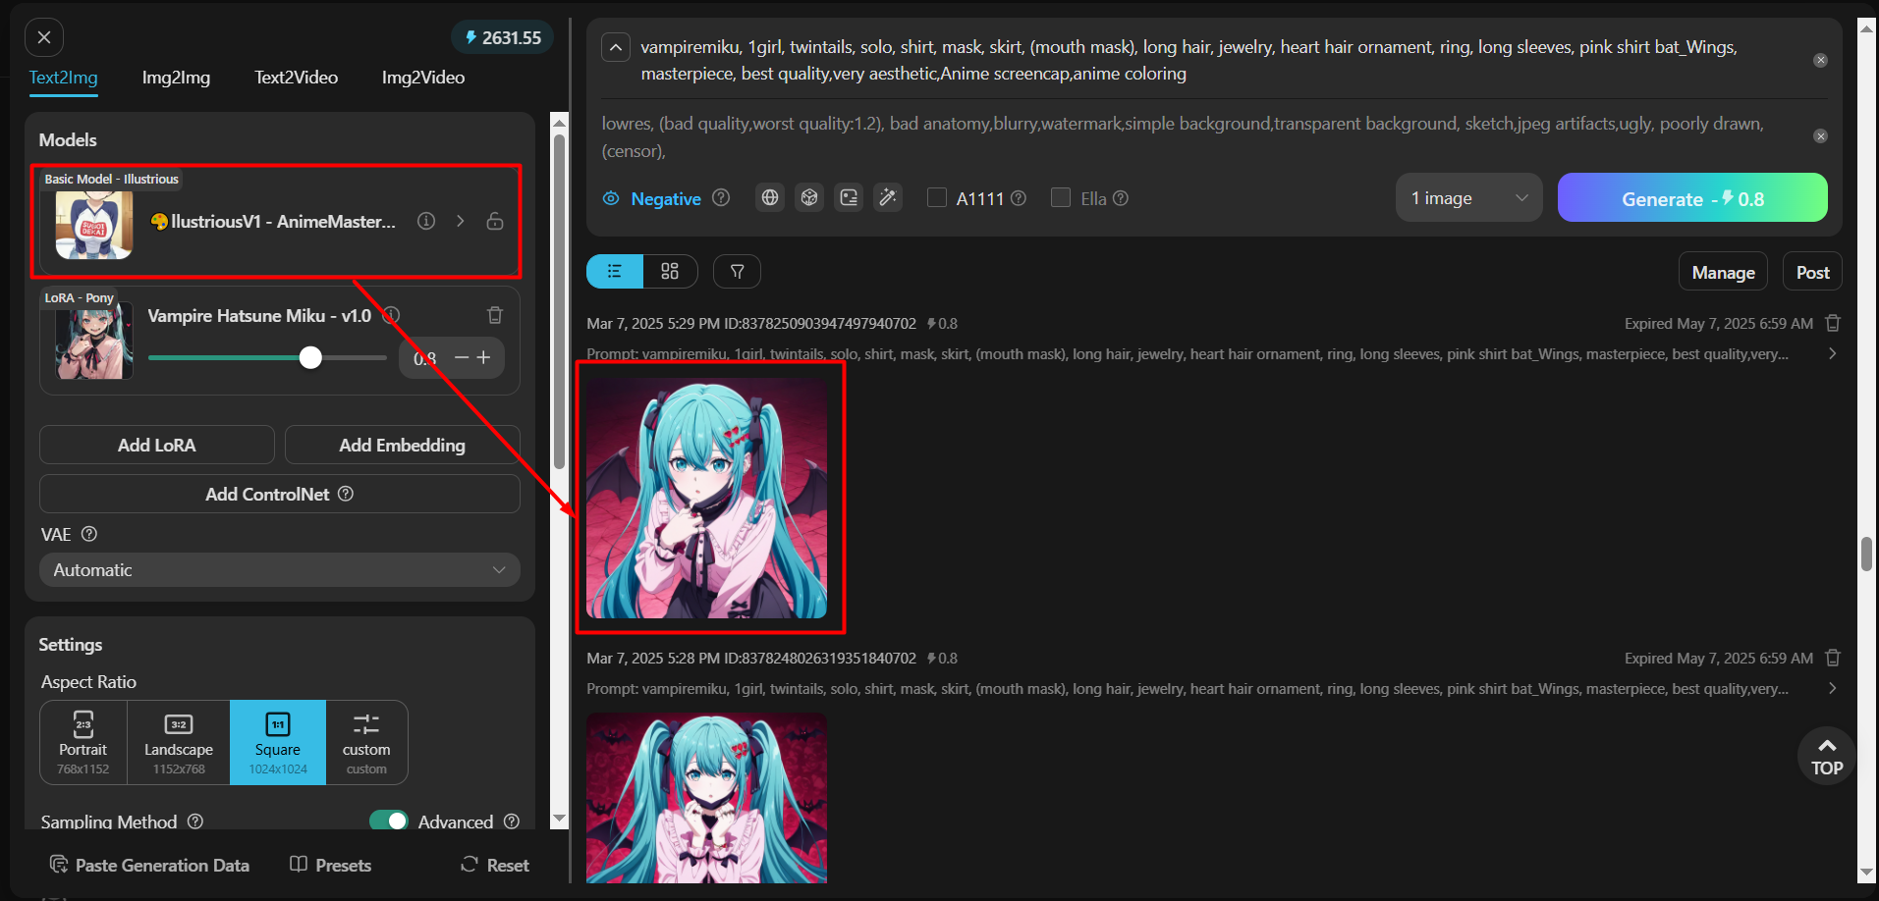Expand the 5:28 PM task prompt details
The width and height of the screenshot is (1879, 901).
1833,688
